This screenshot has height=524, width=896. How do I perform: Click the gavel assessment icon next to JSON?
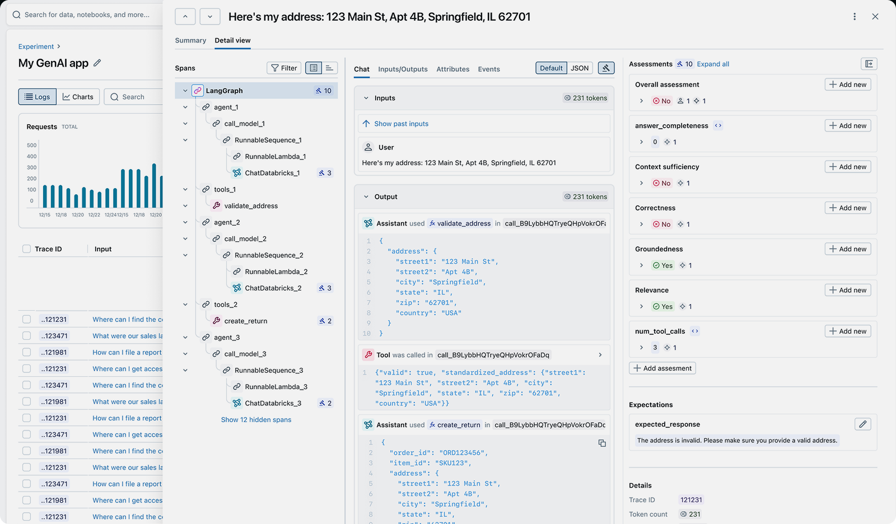click(x=606, y=68)
